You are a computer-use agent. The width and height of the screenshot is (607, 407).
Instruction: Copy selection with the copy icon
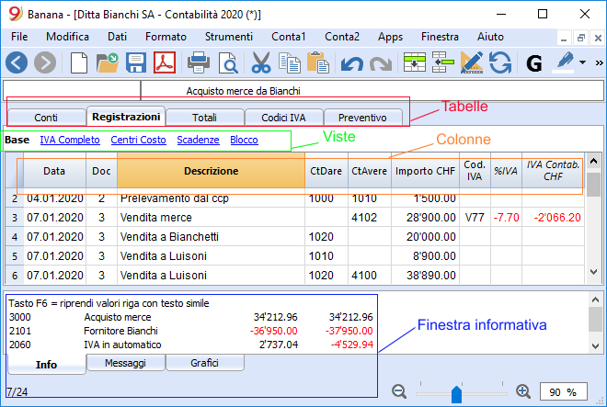[290, 62]
